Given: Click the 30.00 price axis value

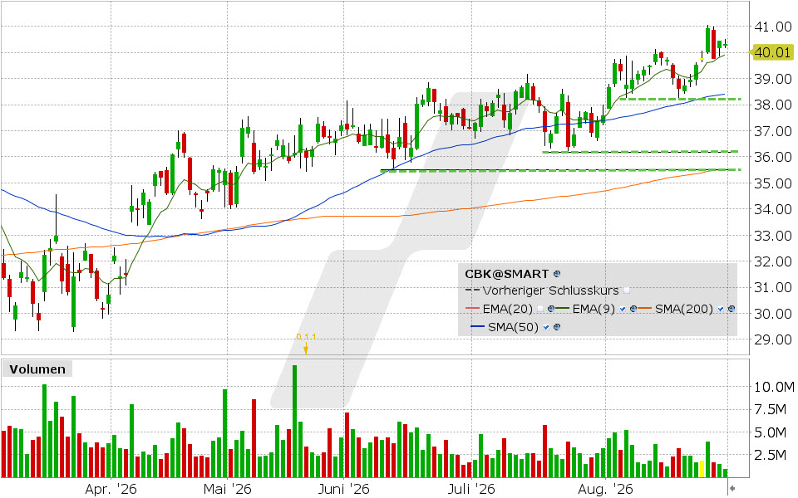Looking at the screenshot, I should [772, 314].
